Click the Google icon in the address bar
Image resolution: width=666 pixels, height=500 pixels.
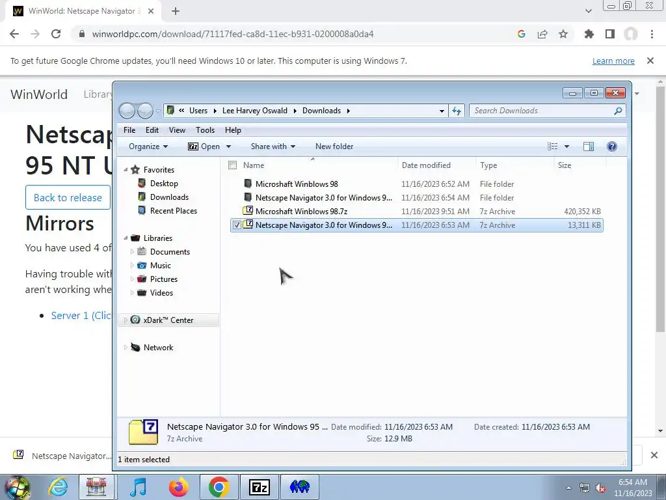point(522,34)
